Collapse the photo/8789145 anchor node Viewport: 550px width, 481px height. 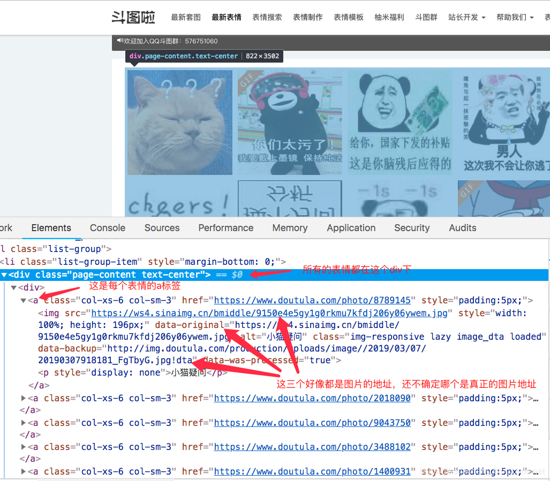click(24, 301)
